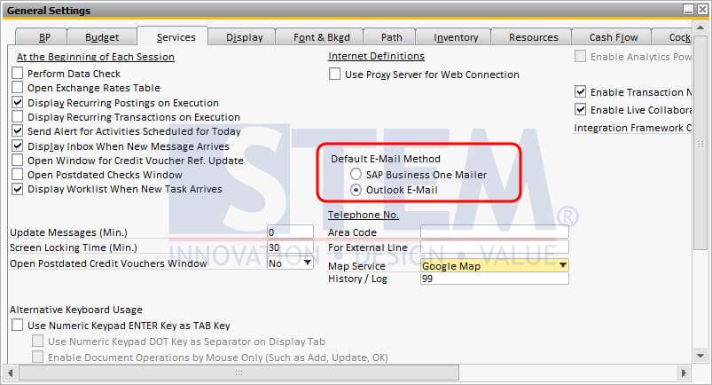Check Use Proxy Server for Web Connection
The width and height of the screenshot is (712, 385).
coord(334,74)
